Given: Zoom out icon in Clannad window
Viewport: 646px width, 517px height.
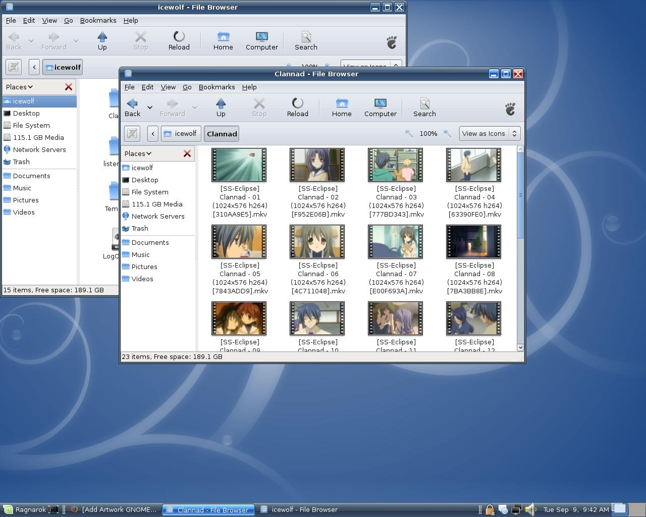Looking at the screenshot, I should [409, 133].
